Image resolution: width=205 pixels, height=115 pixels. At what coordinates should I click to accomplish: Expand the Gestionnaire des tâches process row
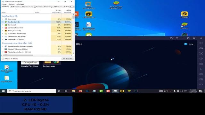[2, 36]
